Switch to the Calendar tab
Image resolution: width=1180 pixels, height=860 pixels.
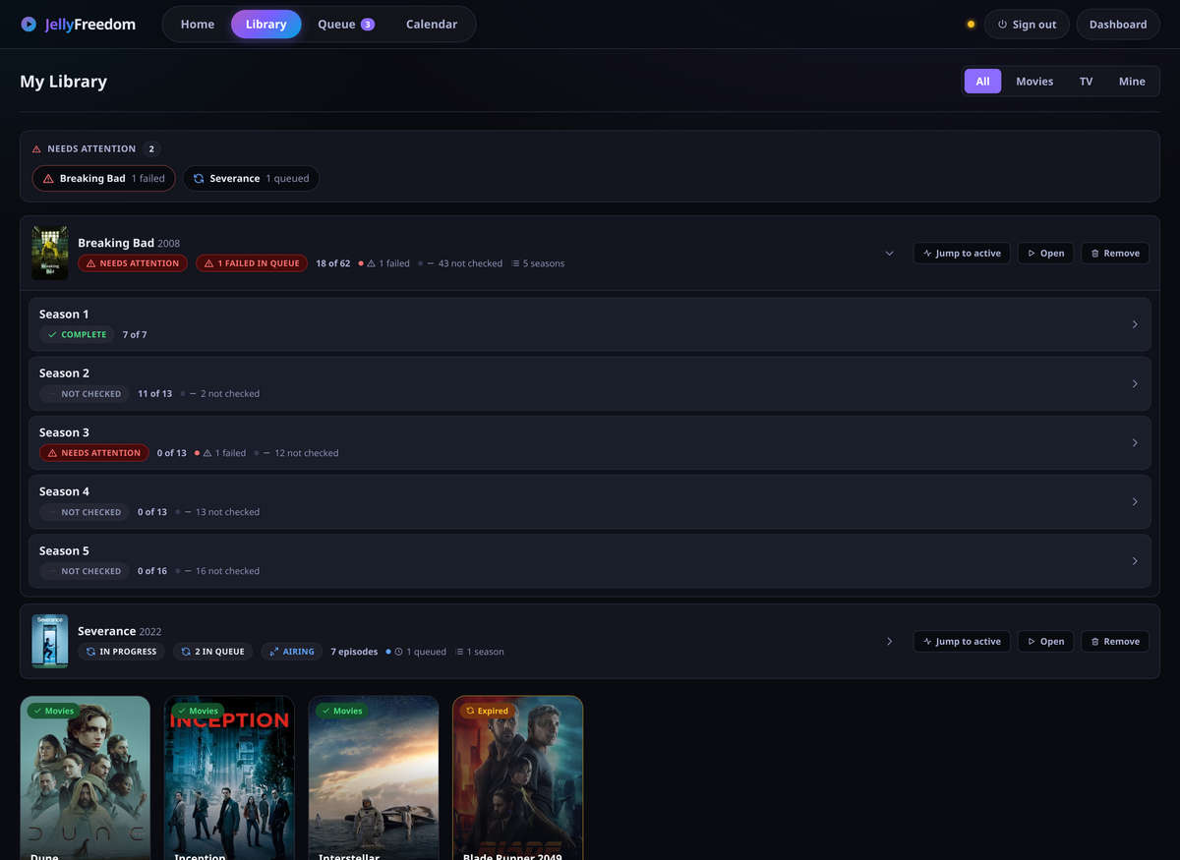point(432,25)
